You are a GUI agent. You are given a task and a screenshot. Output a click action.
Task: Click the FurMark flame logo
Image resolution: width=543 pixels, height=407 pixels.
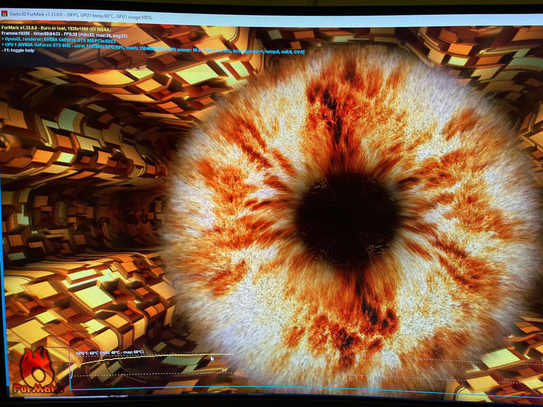coord(37,370)
